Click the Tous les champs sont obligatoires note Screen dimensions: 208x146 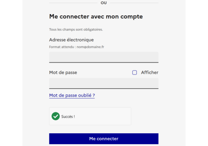point(76,29)
